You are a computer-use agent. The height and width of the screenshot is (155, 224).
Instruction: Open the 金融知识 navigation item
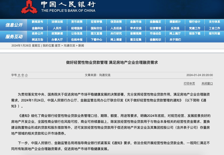(155, 40)
